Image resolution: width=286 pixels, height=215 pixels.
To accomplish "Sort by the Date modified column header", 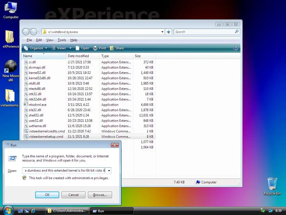I will coord(83,56).
